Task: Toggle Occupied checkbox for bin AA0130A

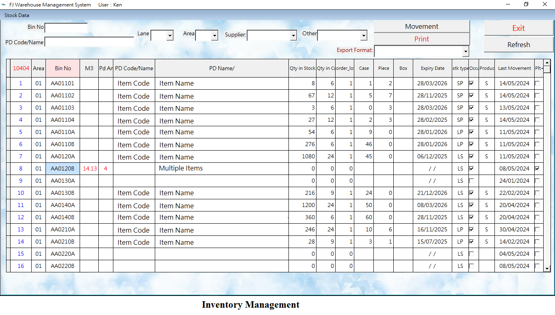Action: tap(471, 181)
